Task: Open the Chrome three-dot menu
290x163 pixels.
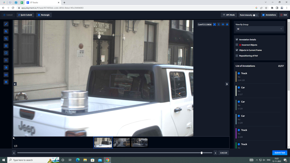Action: [x=287, y=8]
